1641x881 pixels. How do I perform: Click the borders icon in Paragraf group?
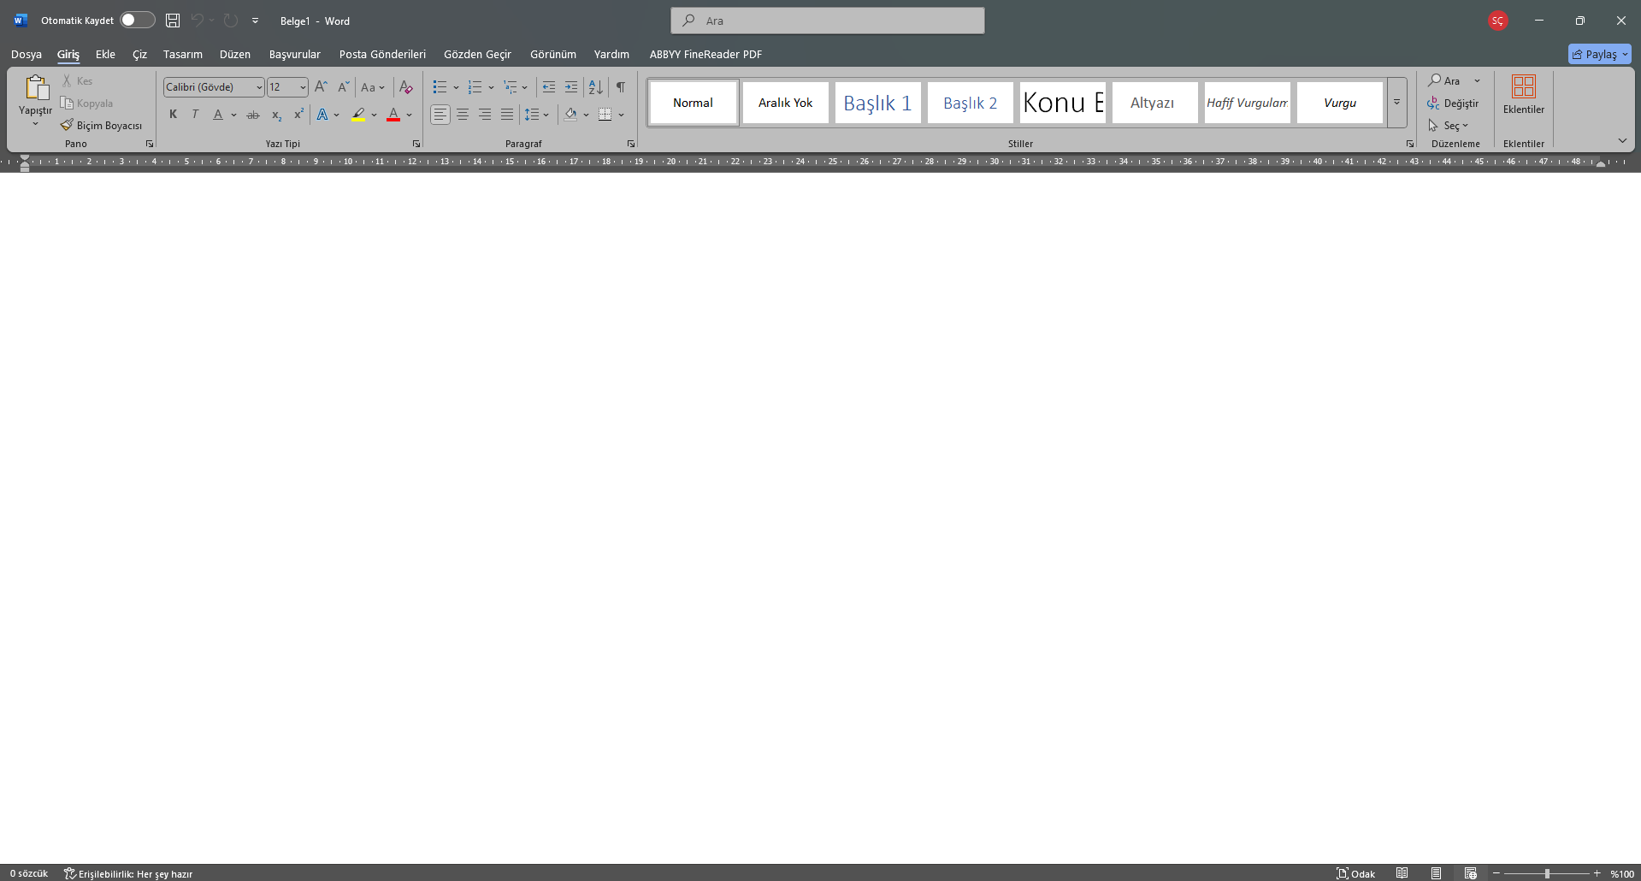click(x=605, y=115)
